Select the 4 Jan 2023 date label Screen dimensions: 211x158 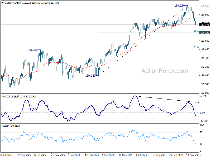tap(74, 155)
